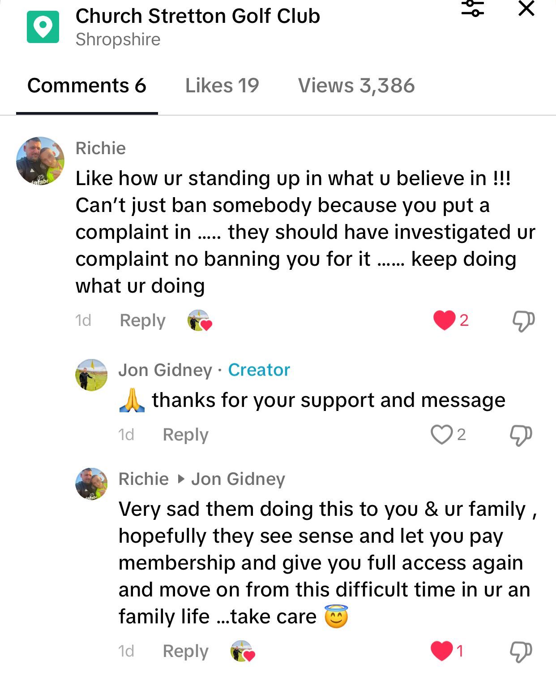Tap the creator-liked badge under Richie's last reply

243,651
